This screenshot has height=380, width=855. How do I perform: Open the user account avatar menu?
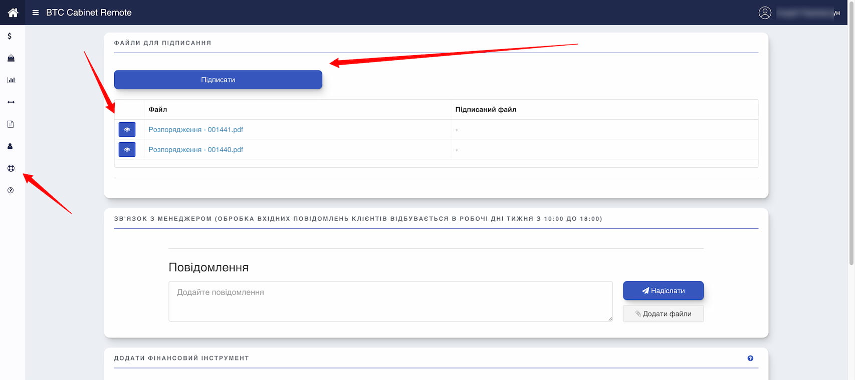tap(764, 13)
